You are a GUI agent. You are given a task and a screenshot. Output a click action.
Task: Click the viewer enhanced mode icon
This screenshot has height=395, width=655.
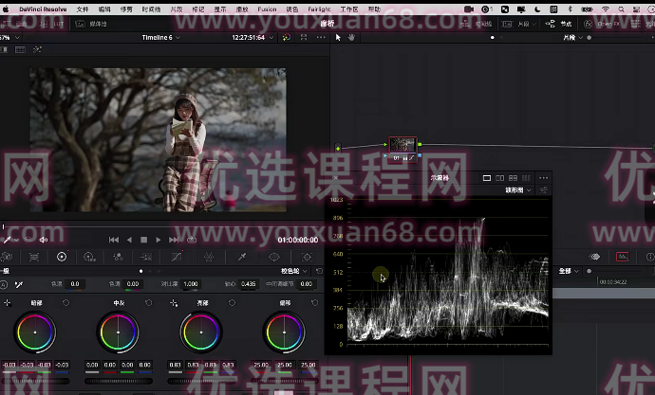pyautogui.click(x=304, y=38)
